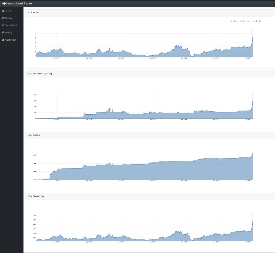Open the Covers page in sidebar
Viewport: 275px width, 253px height.
click(x=7, y=11)
